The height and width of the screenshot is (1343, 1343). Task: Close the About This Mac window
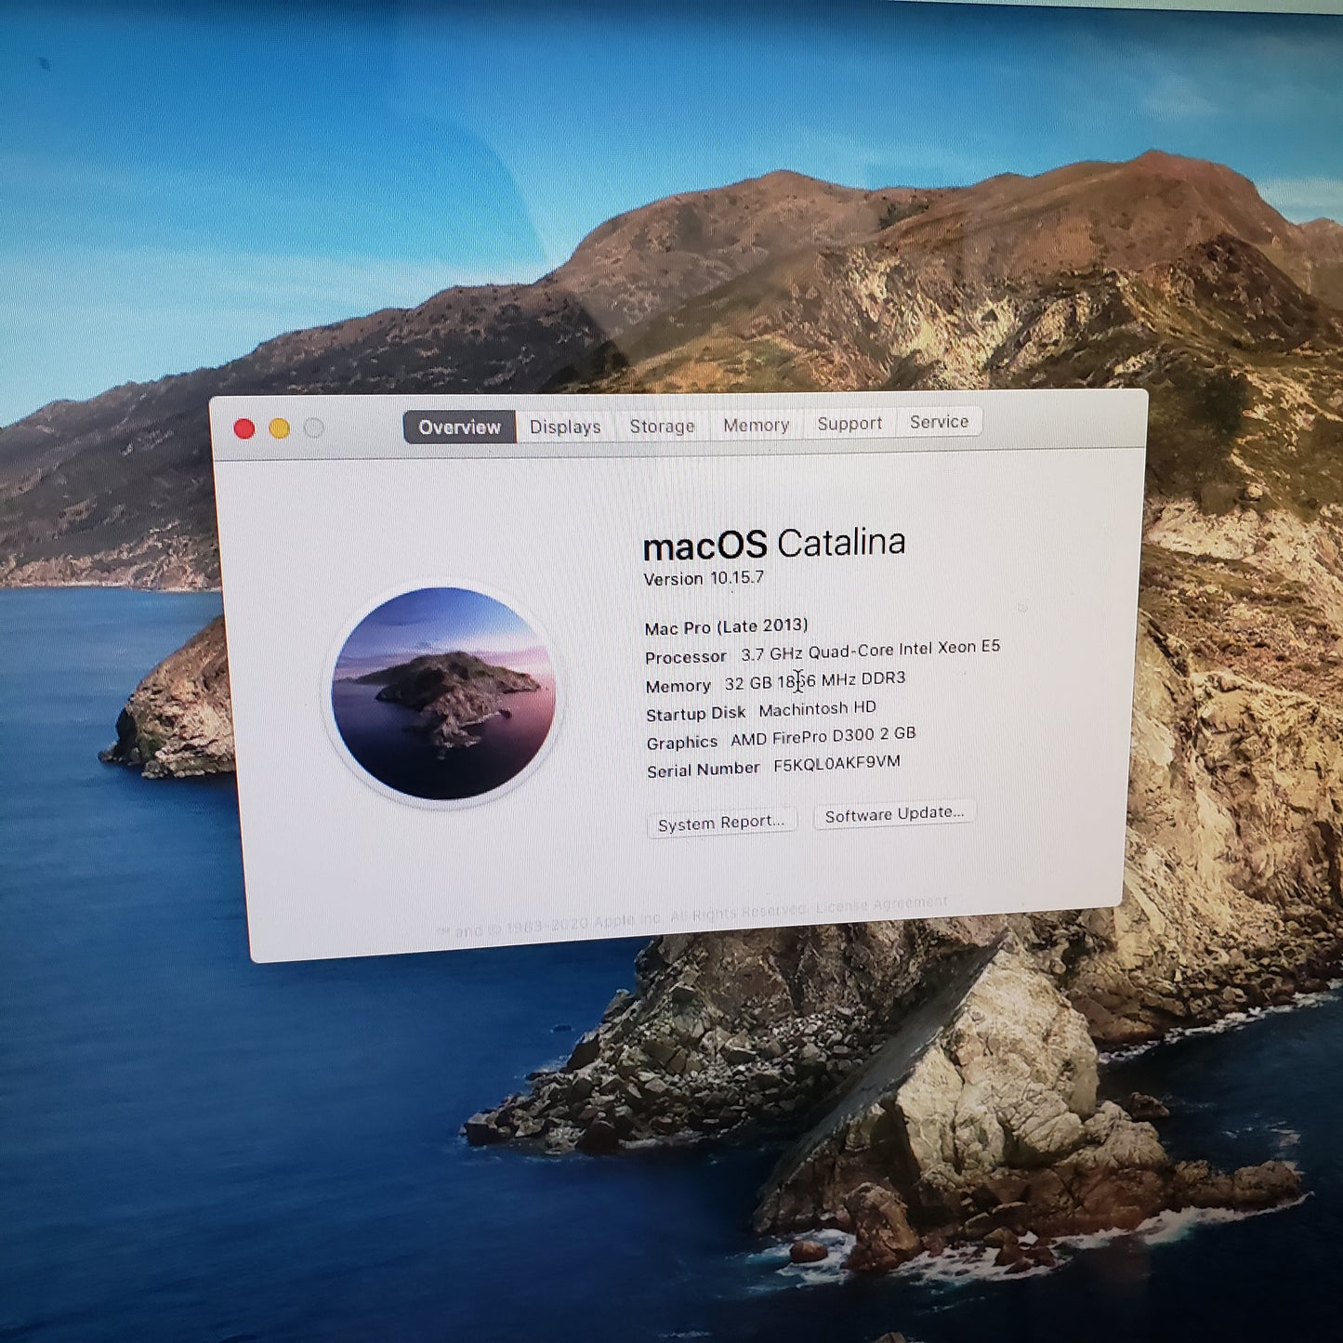[x=244, y=428]
